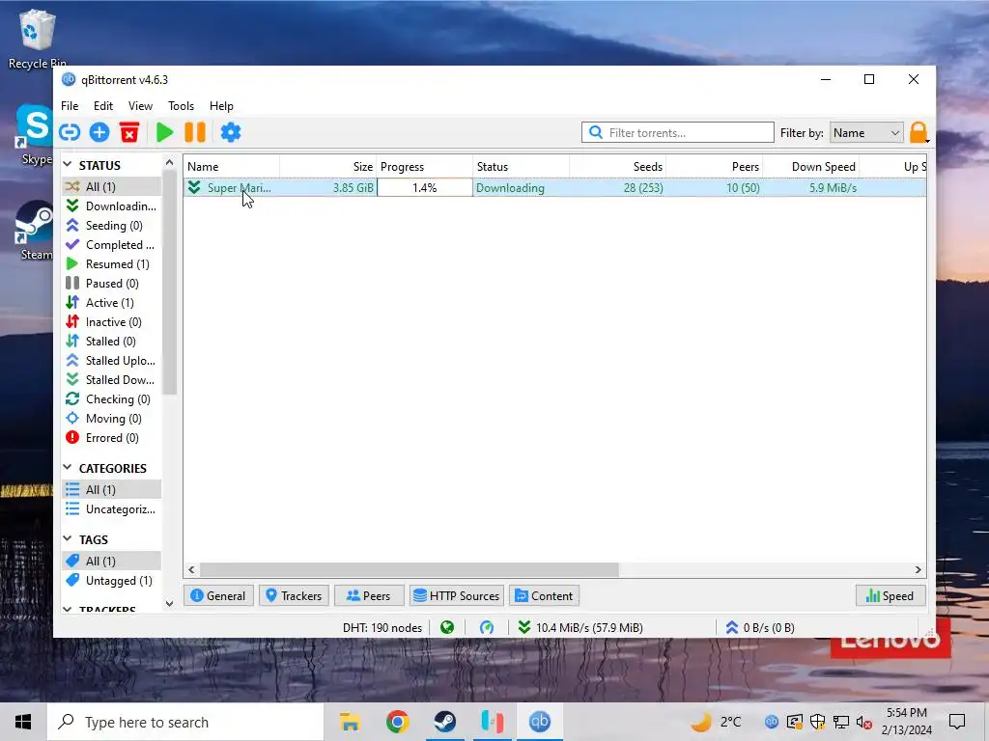Click the 1.4% progress bar
The height and width of the screenshot is (741, 989).
425,188
